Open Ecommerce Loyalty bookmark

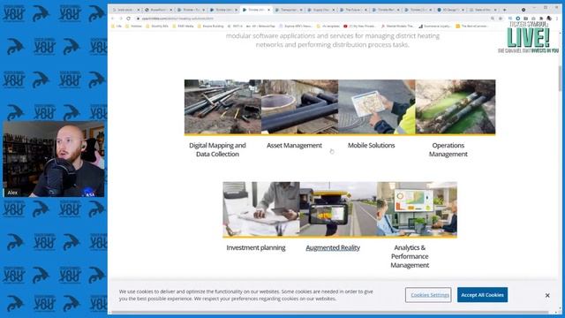[434, 26]
